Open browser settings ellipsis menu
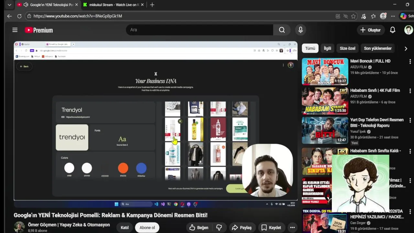 pos(393,16)
